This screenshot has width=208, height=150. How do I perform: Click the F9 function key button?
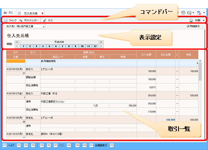coord(77,145)
